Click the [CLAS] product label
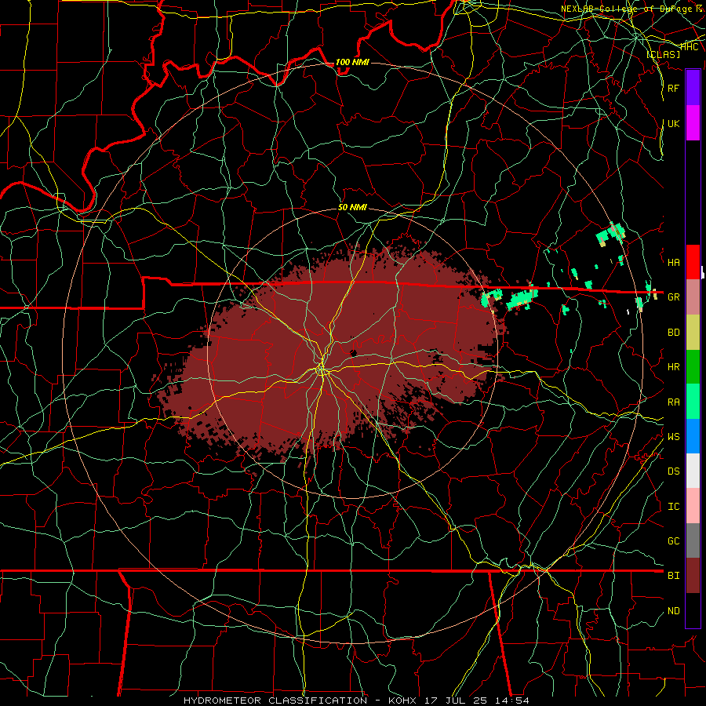The image size is (706, 706). [663, 54]
